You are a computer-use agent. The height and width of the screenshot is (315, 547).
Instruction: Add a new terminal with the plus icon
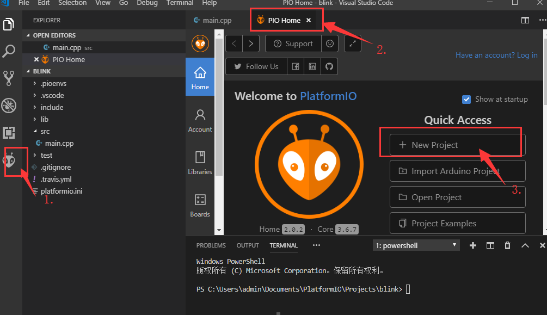pyautogui.click(x=473, y=245)
